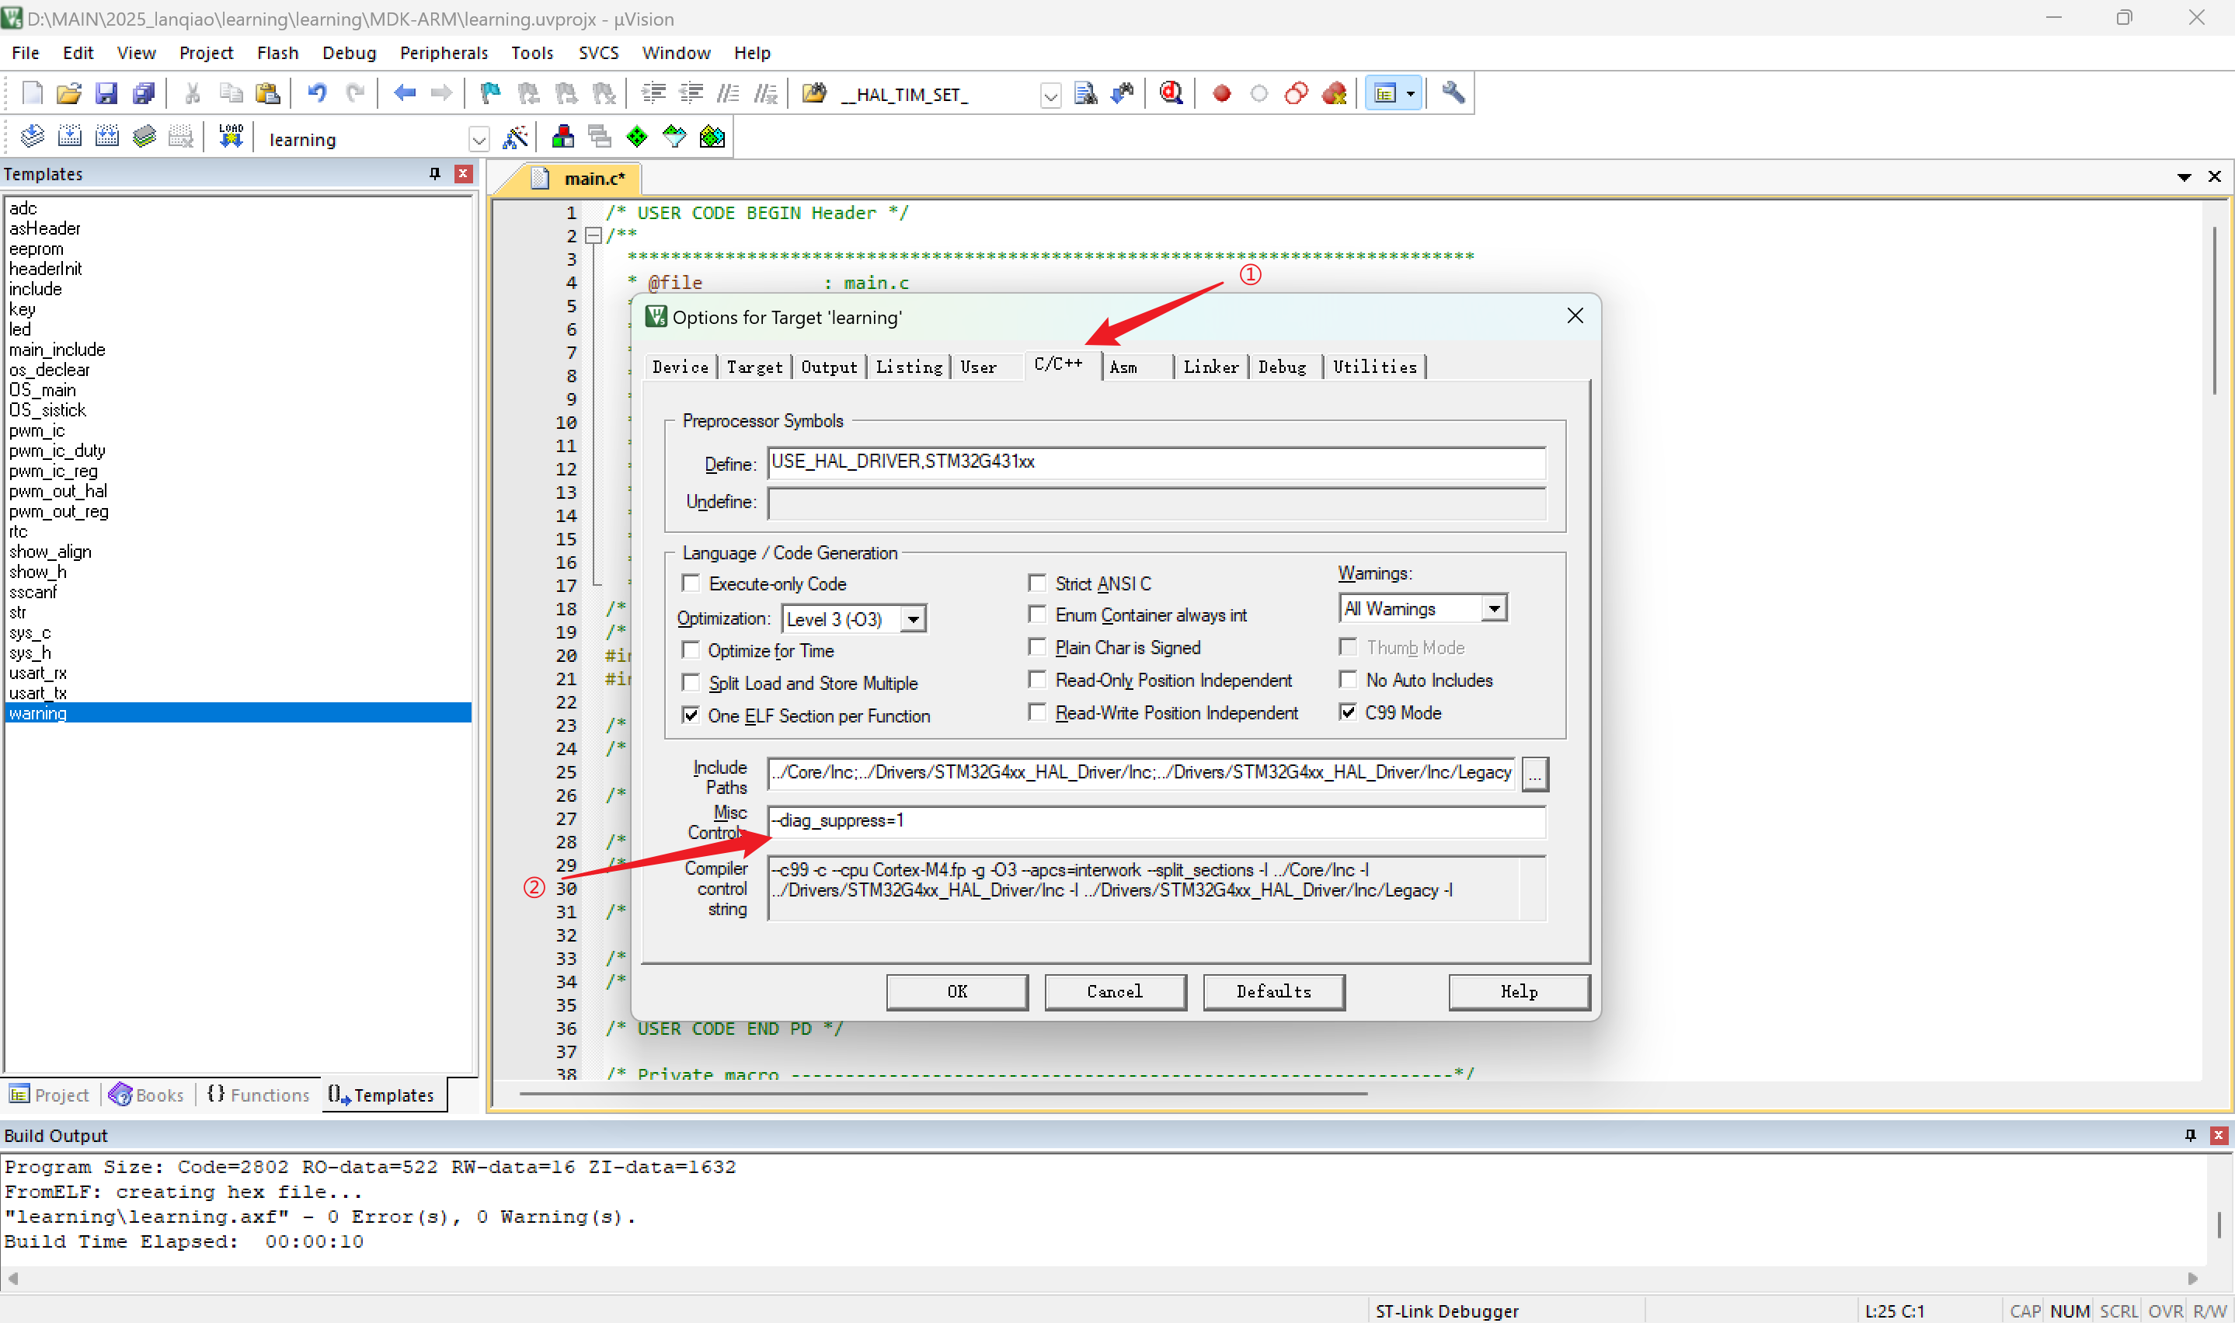The image size is (2235, 1323).
Task: Click the Download (LOAD) flash icon
Action: click(x=231, y=137)
